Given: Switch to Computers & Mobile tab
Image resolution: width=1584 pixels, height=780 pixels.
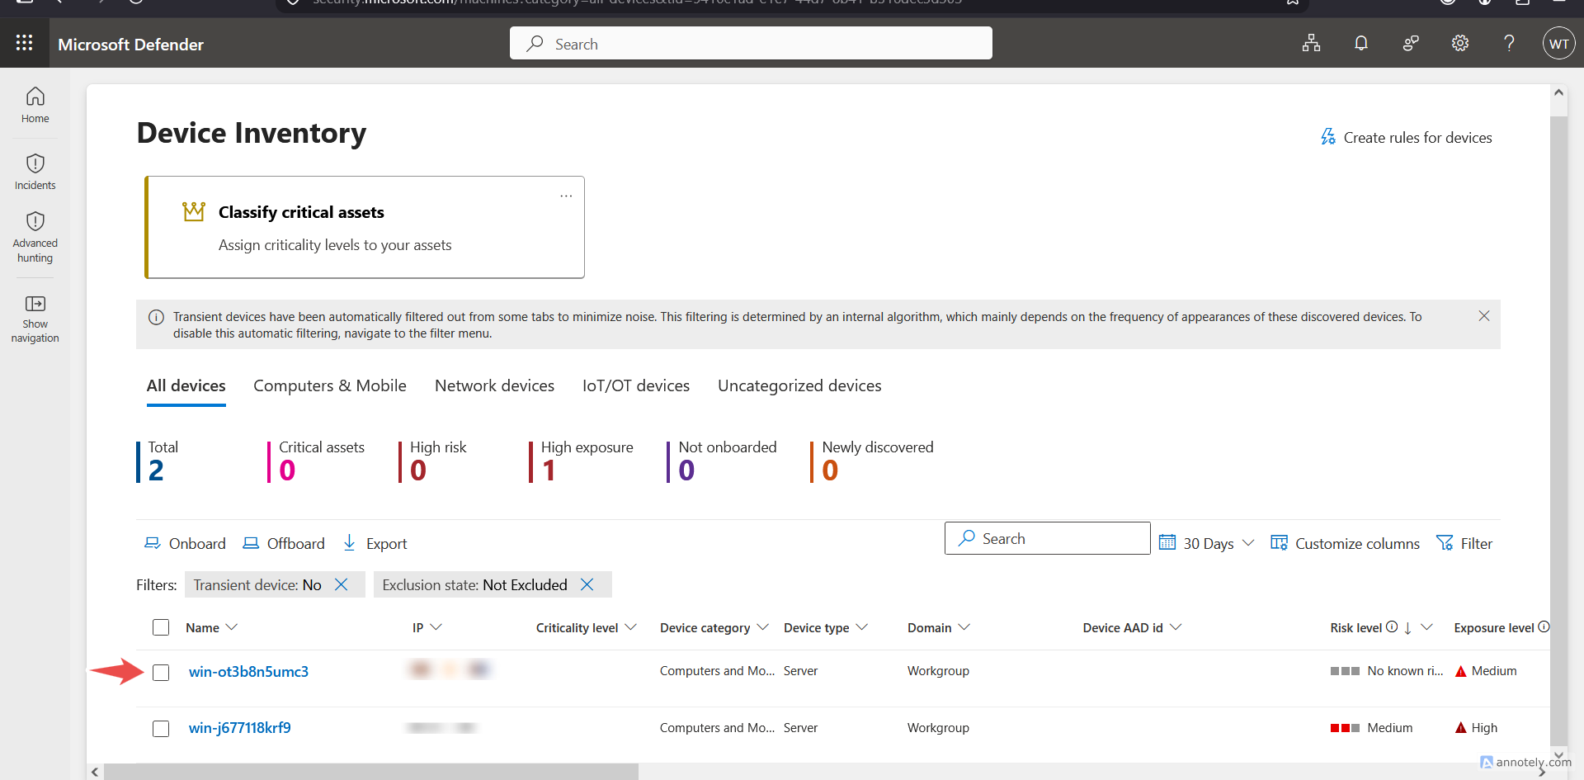Looking at the screenshot, I should [x=330, y=385].
